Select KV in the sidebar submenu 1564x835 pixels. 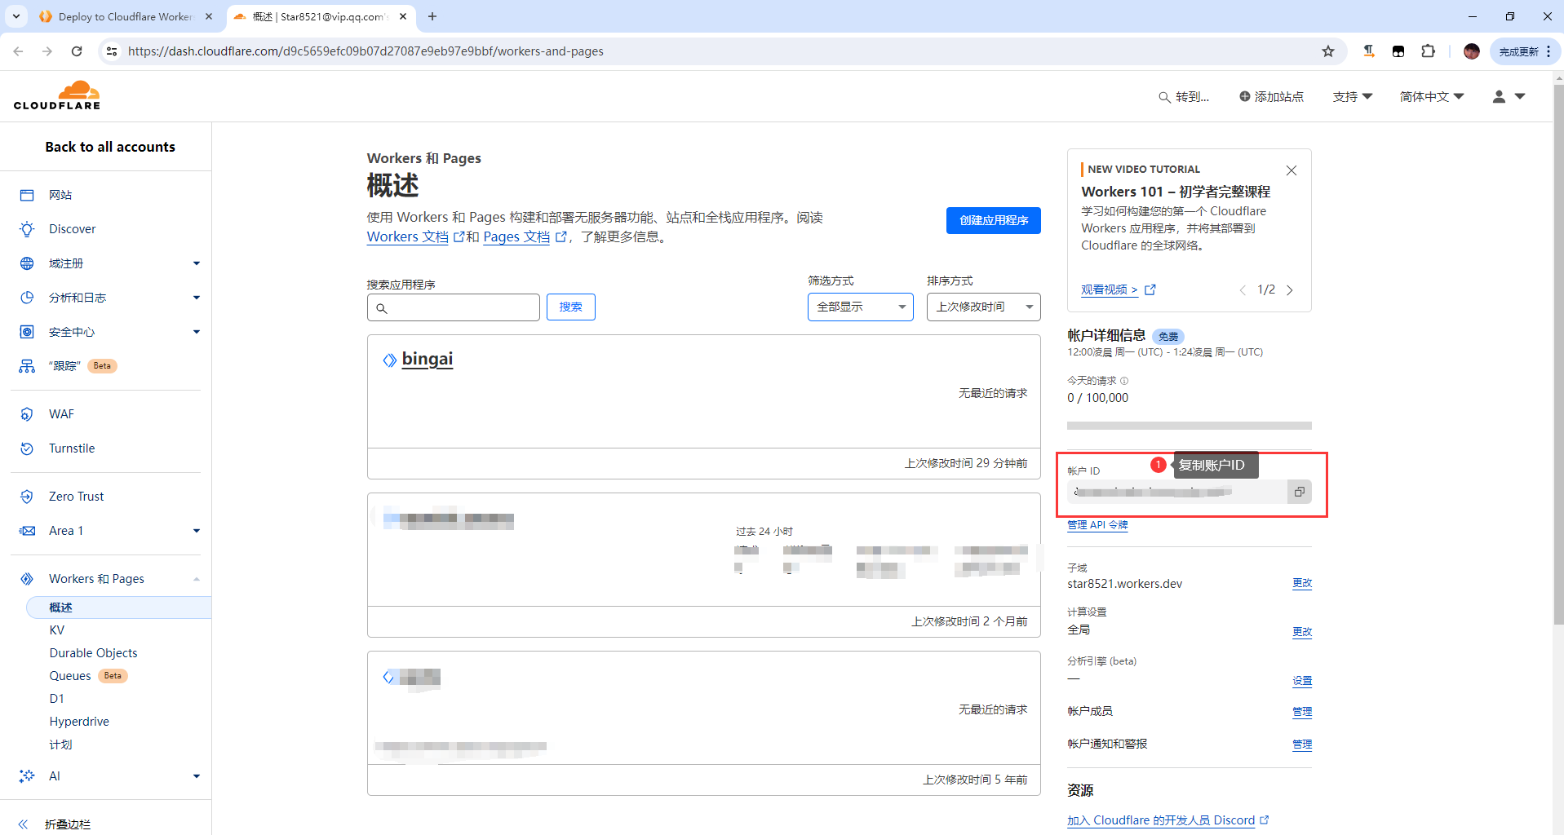(x=57, y=630)
